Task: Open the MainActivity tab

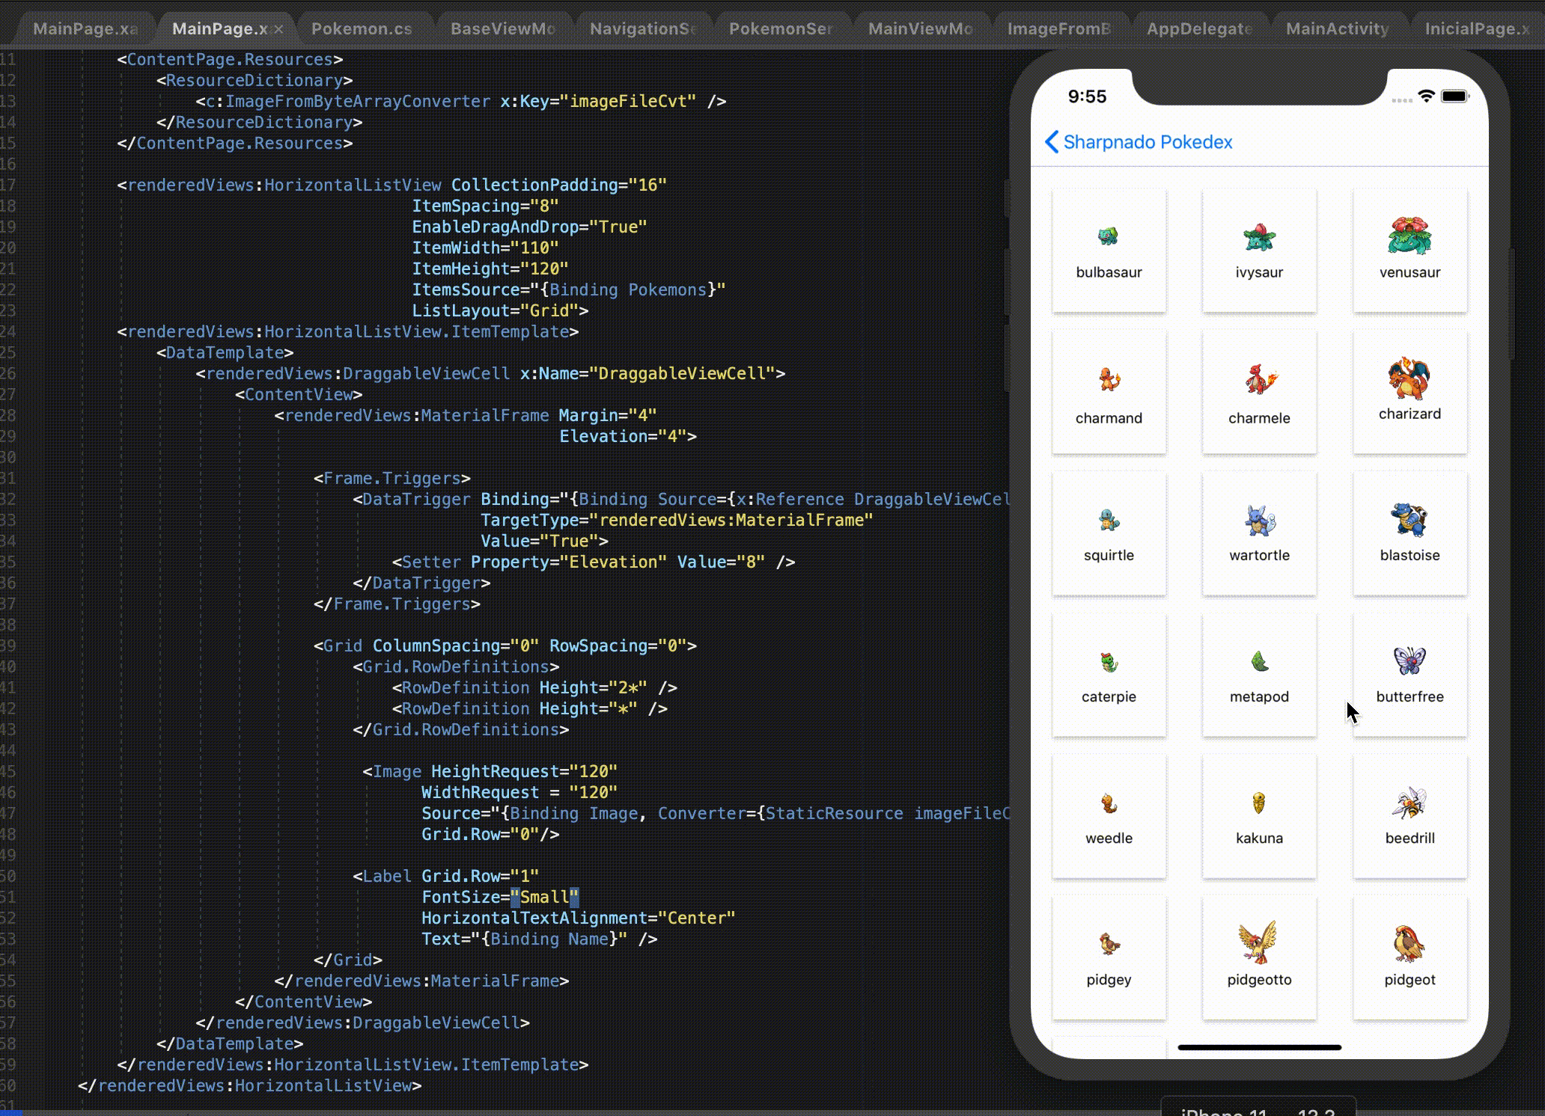Action: coord(1338,28)
